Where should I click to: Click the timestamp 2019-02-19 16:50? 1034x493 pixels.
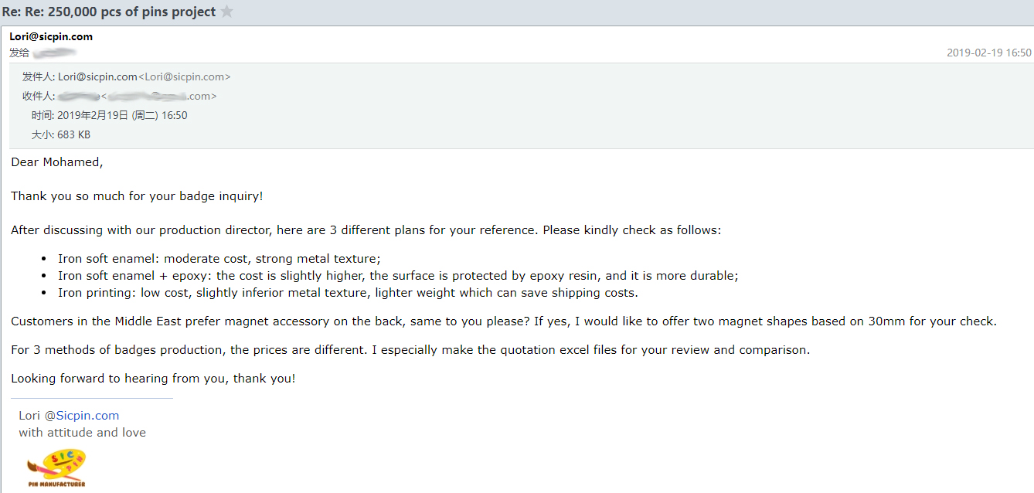click(989, 53)
